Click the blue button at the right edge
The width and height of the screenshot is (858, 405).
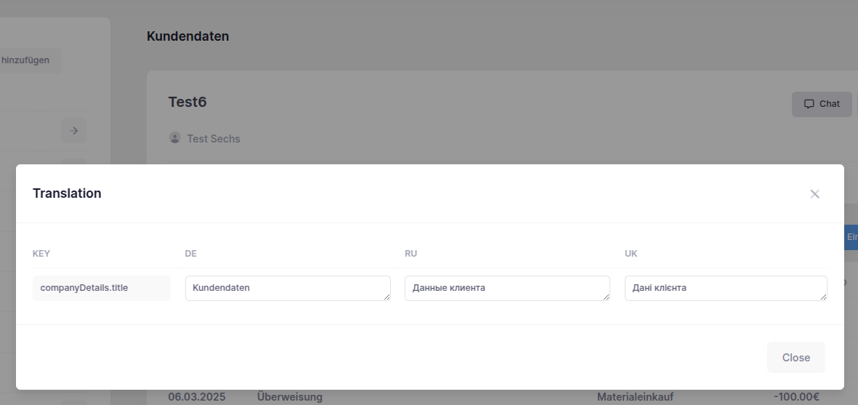(851, 237)
